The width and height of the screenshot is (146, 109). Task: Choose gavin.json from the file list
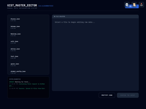[28, 65]
